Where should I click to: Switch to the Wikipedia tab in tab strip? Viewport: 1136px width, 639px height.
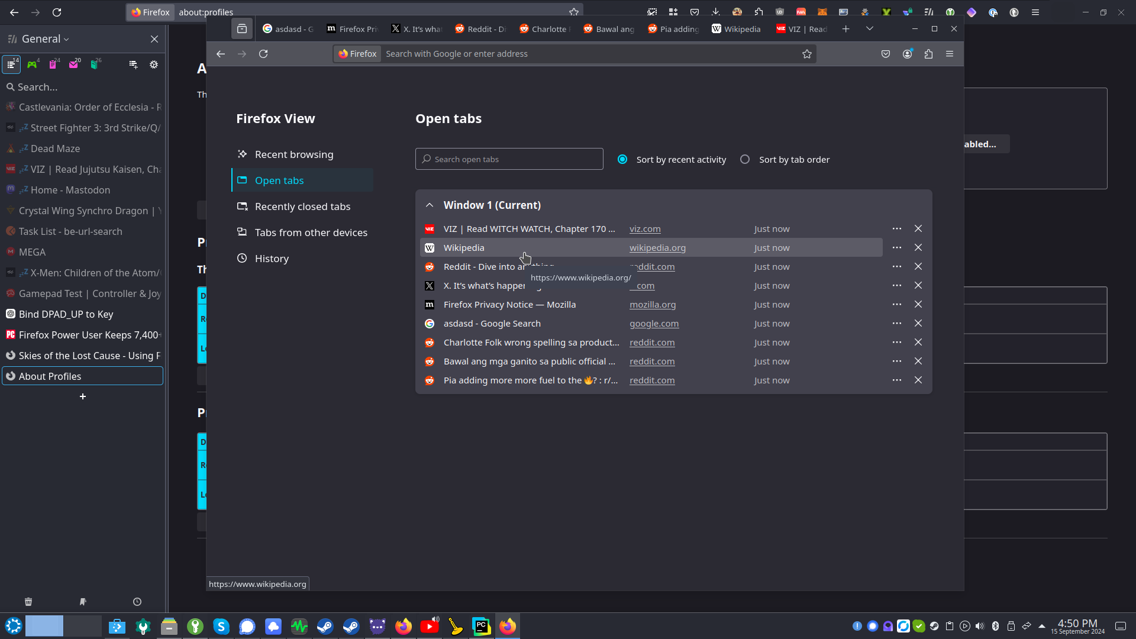point(737,28)
